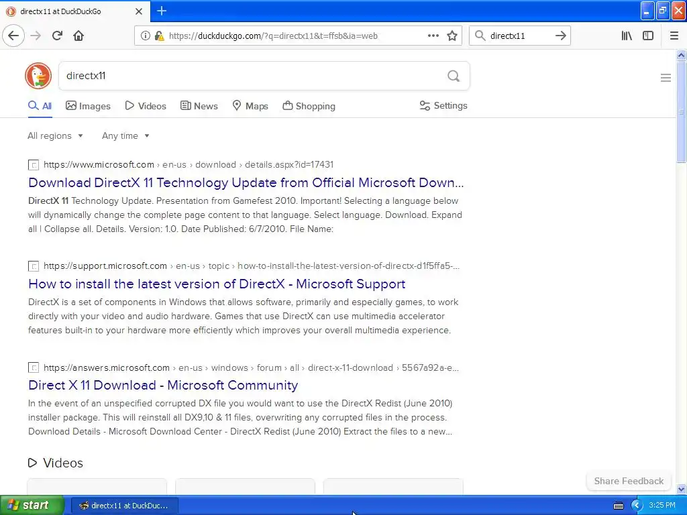Open the Windows start menu
The width and height of the screenshot is (687, 515).
click(x=32, y=506)
